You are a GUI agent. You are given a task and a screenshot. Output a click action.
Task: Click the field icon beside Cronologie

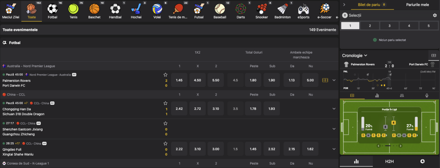434,56
